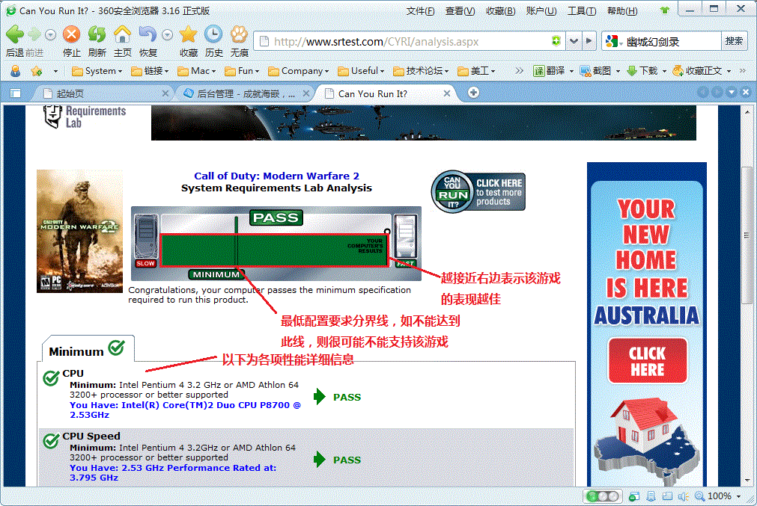
Task: Click the address bar go arrow button
Action: click(x=589, y=41)
